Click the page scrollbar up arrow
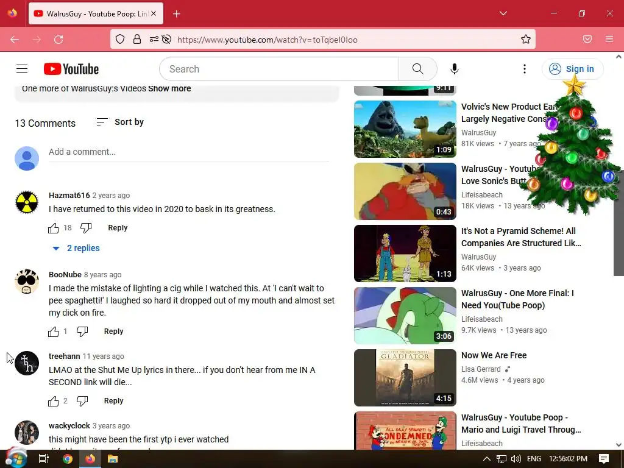Viewport: 624px width, 468px height. pyautogui.click(x=619, y=57)
